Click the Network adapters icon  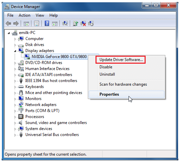pyautogui.click(x=21, y=105)
